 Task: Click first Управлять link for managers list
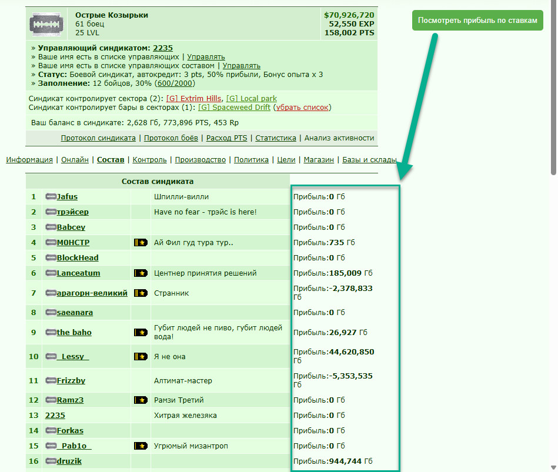tap(206, 57)
